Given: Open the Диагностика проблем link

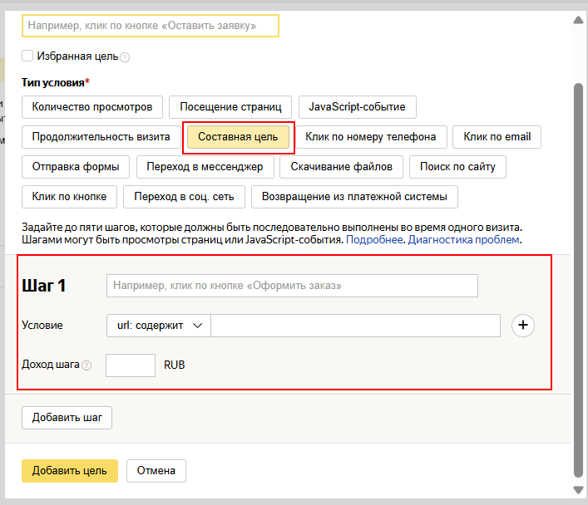Looking at the screenshot, I should [463, 240].
